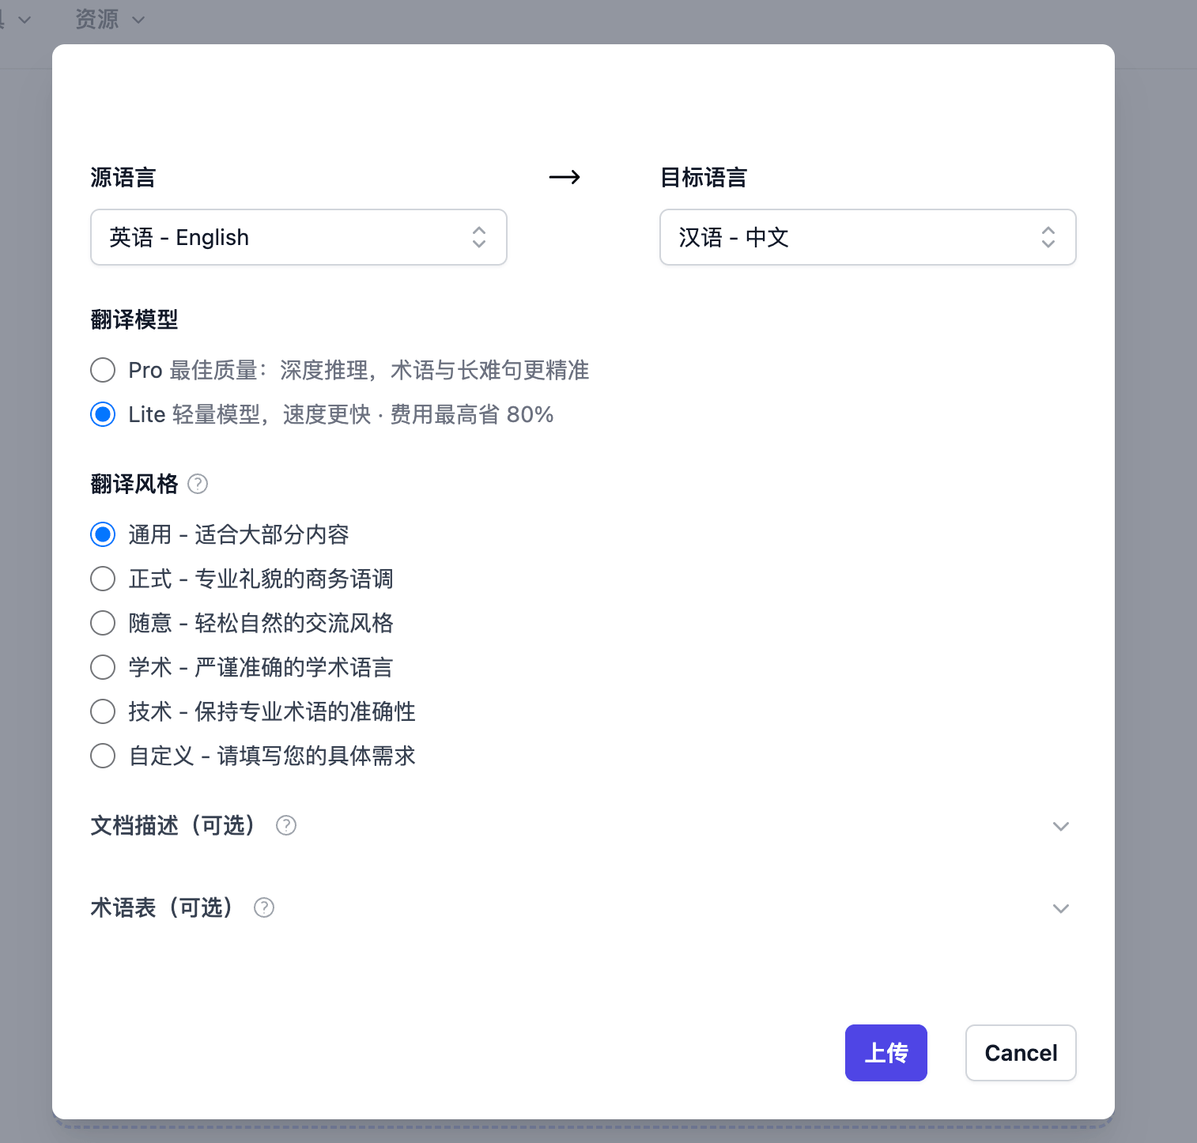Click the 翻译模型 heading

click(x=134, y=319)
